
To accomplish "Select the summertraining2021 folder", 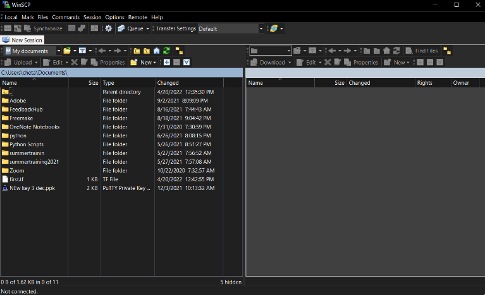I will [x=30, y=162].
